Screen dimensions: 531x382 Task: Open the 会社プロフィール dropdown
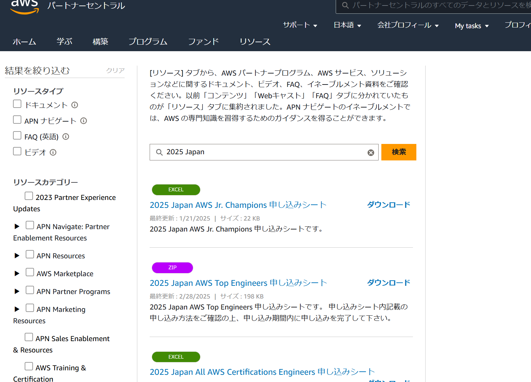[x=408, y=25]
